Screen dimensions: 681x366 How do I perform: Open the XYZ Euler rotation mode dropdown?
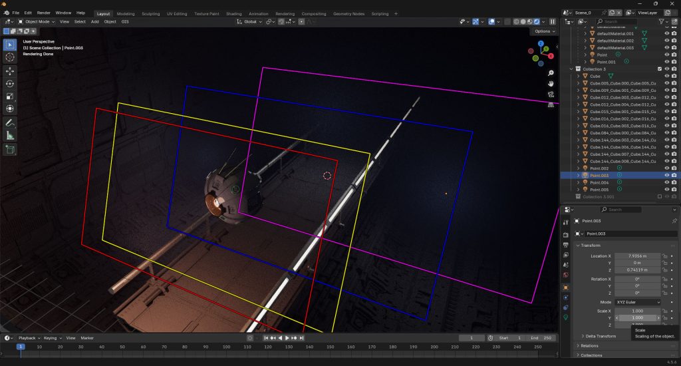[x=637, y=302]
